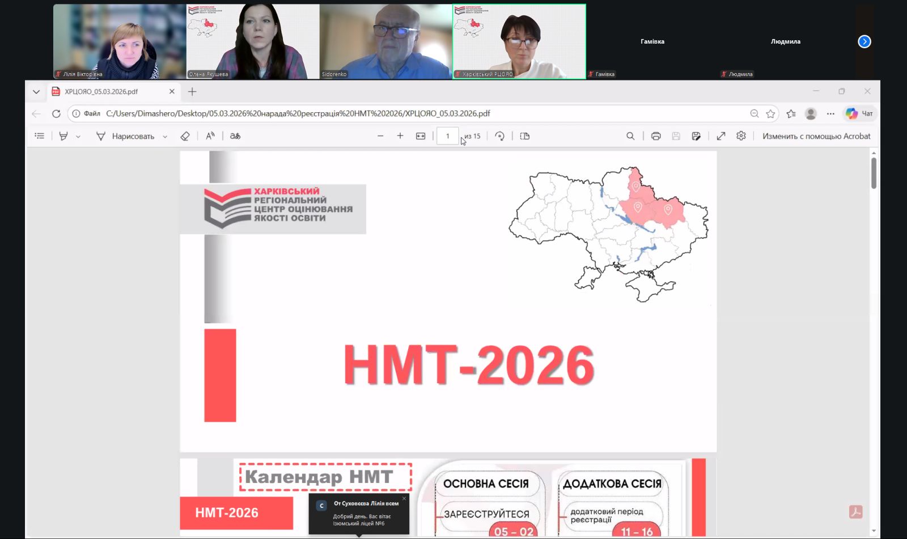Open PDF viewer settings gear
907x539 pixels.
click(741, 136)
